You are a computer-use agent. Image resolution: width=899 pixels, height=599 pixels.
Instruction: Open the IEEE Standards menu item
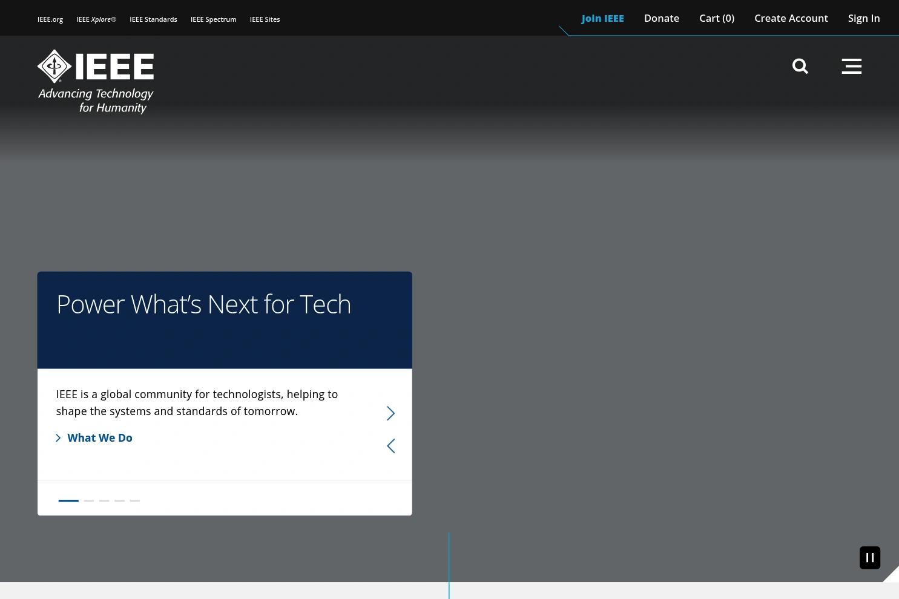coord(153,19)
